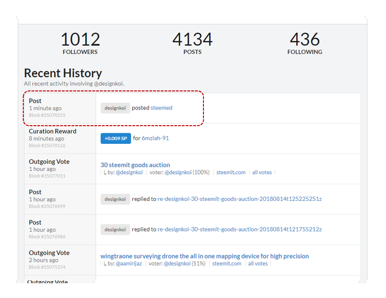Click 'Block #25078255' text
The width and height of the screenshot is (386, 298).
(47, 115)
